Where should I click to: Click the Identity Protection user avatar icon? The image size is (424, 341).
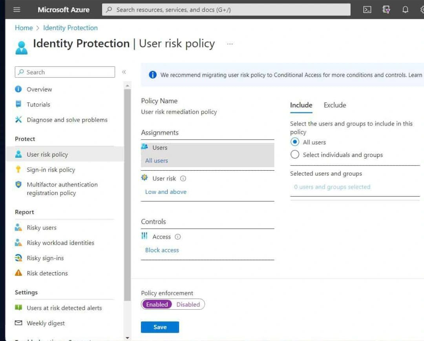pyautogui.click(x=21, y=47)
